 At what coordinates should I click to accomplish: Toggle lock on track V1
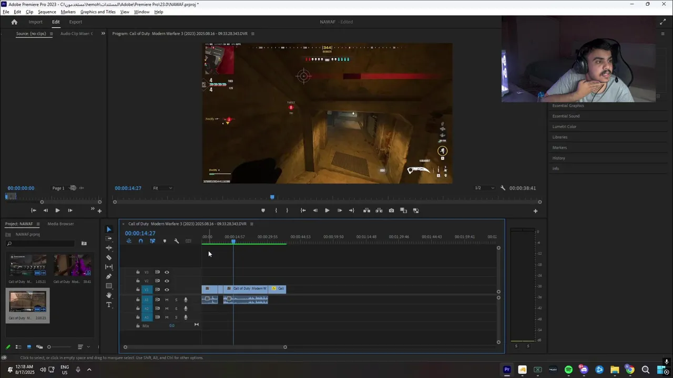tap(138, 290)
